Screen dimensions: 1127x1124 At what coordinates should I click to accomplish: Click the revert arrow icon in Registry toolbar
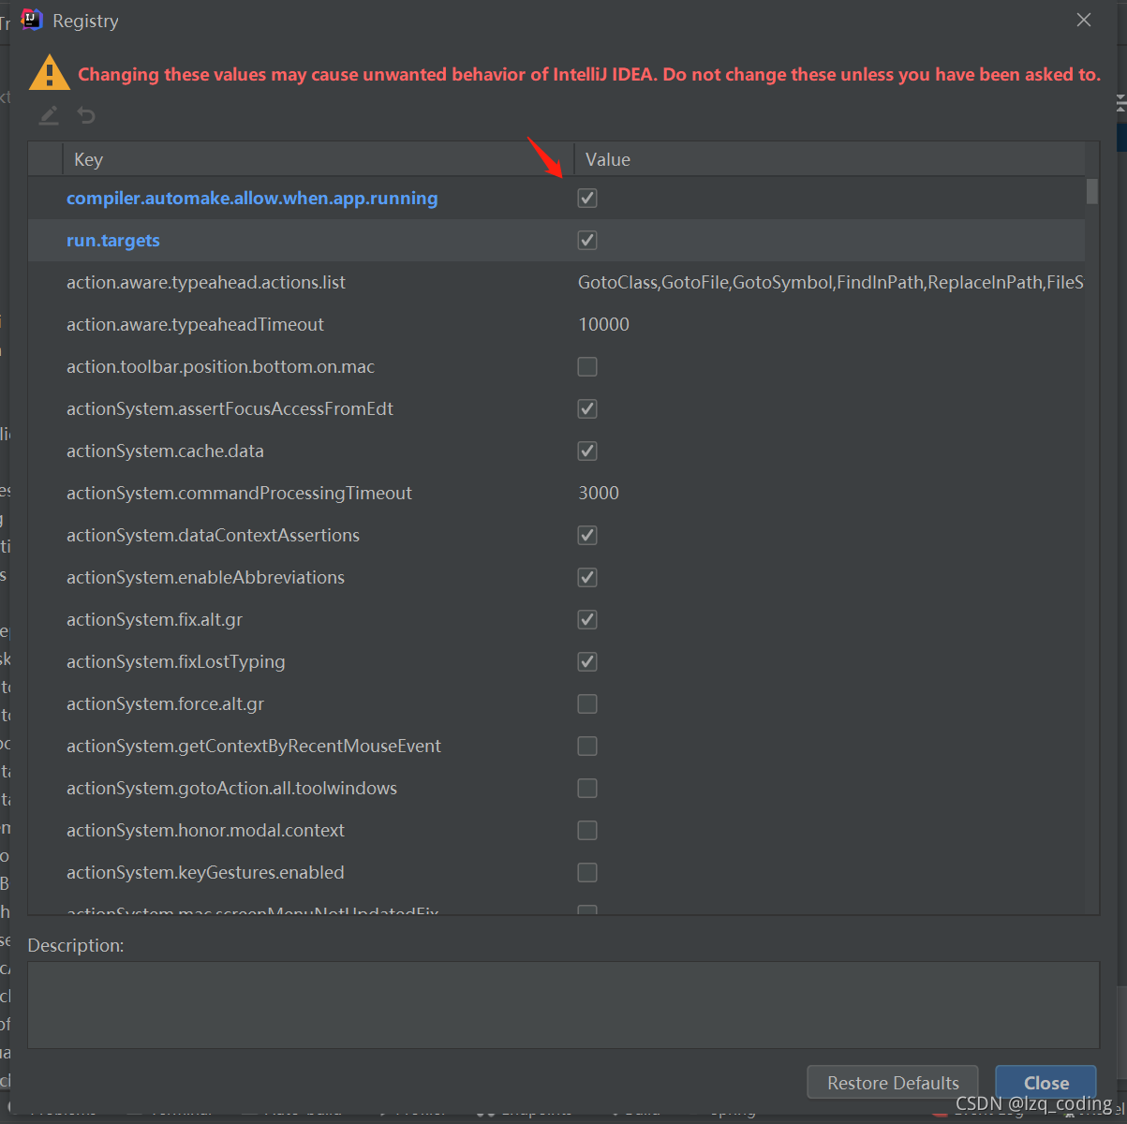86,116
